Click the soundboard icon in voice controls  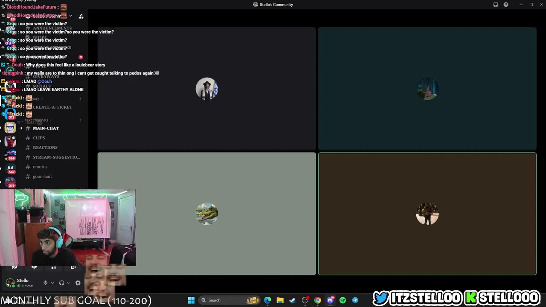73,268
